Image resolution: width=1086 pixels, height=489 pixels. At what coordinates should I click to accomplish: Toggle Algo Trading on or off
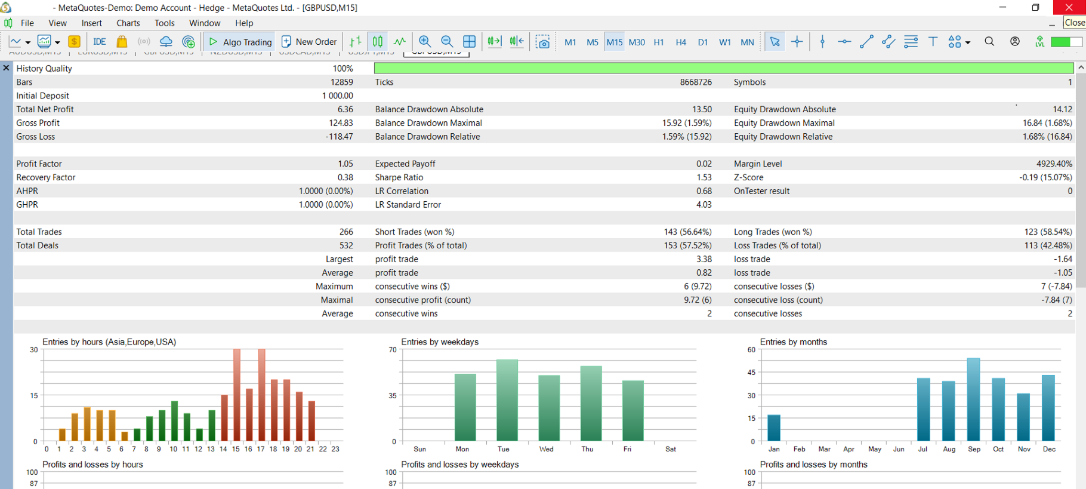[240, 42]
